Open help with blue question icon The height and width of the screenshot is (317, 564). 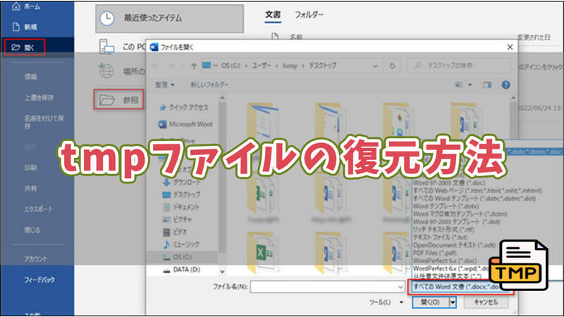click(x=505, y=85)
